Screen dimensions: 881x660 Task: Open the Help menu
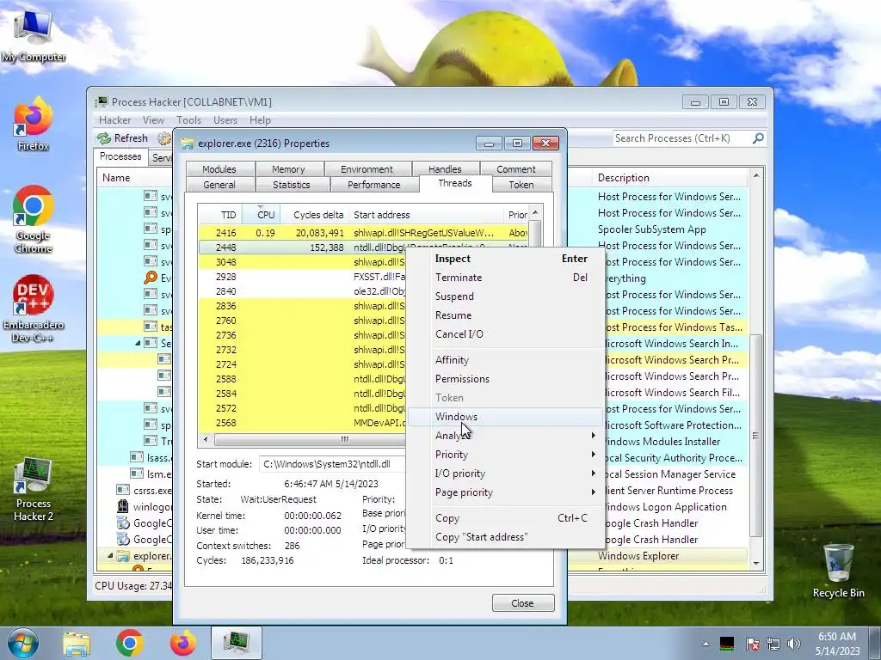click(x=260, y=120)
